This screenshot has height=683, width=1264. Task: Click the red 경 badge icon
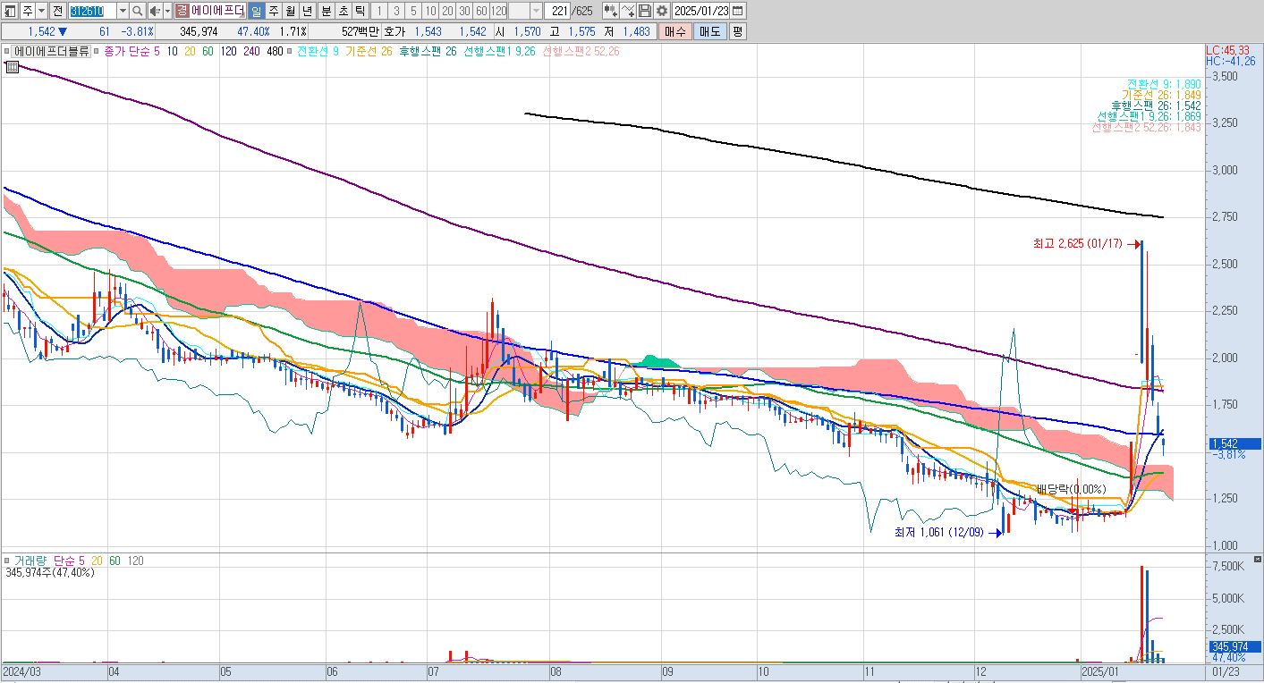(182, 11)
